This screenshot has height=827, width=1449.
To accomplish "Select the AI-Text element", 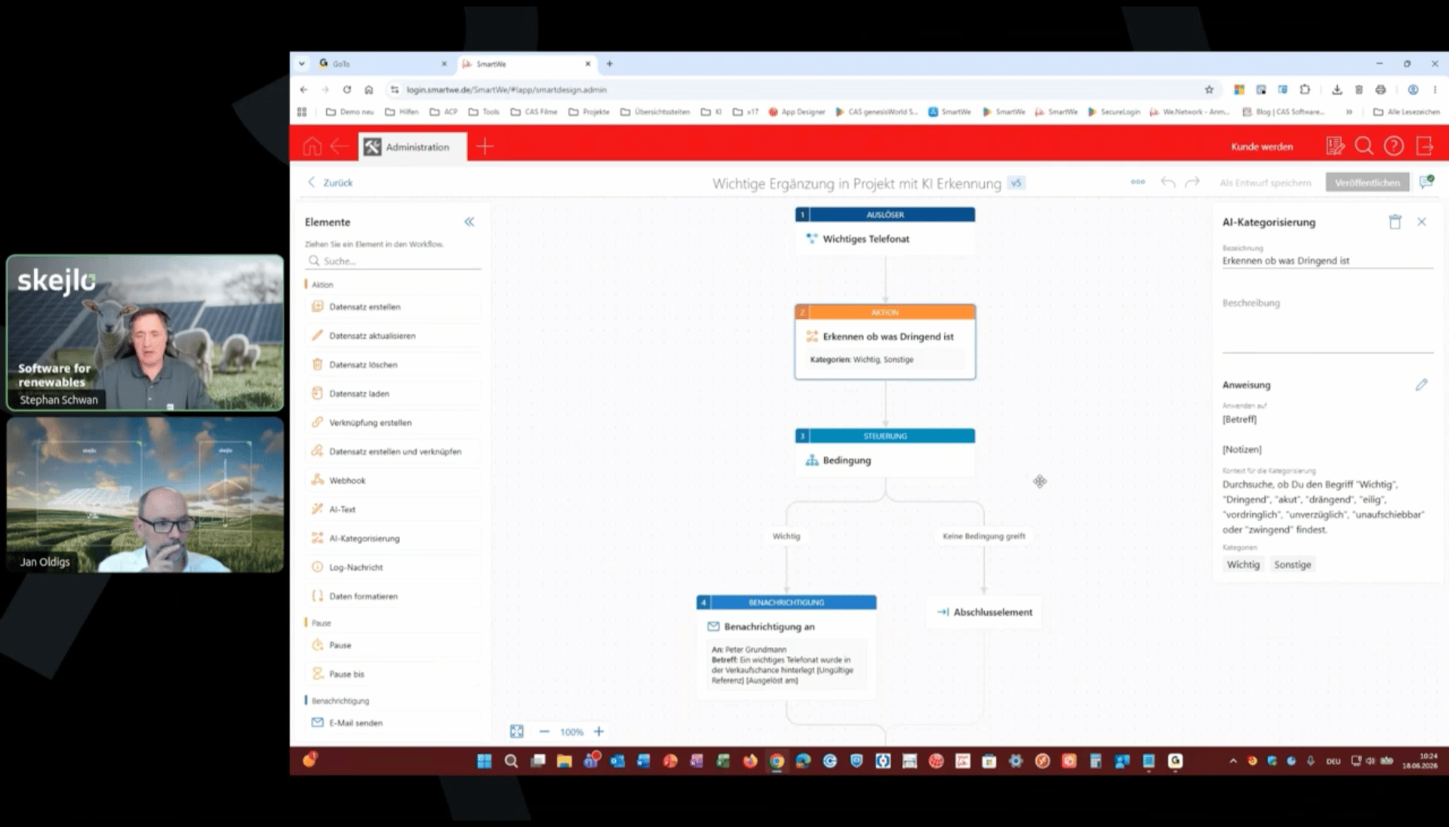I will tap(393, 510).
